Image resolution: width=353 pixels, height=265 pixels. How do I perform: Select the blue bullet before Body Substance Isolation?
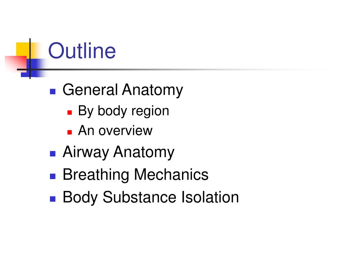pyautogui.click(x=53, y=199)
